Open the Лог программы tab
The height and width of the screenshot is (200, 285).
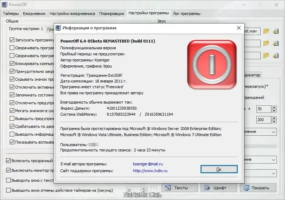tap(187, 14)
